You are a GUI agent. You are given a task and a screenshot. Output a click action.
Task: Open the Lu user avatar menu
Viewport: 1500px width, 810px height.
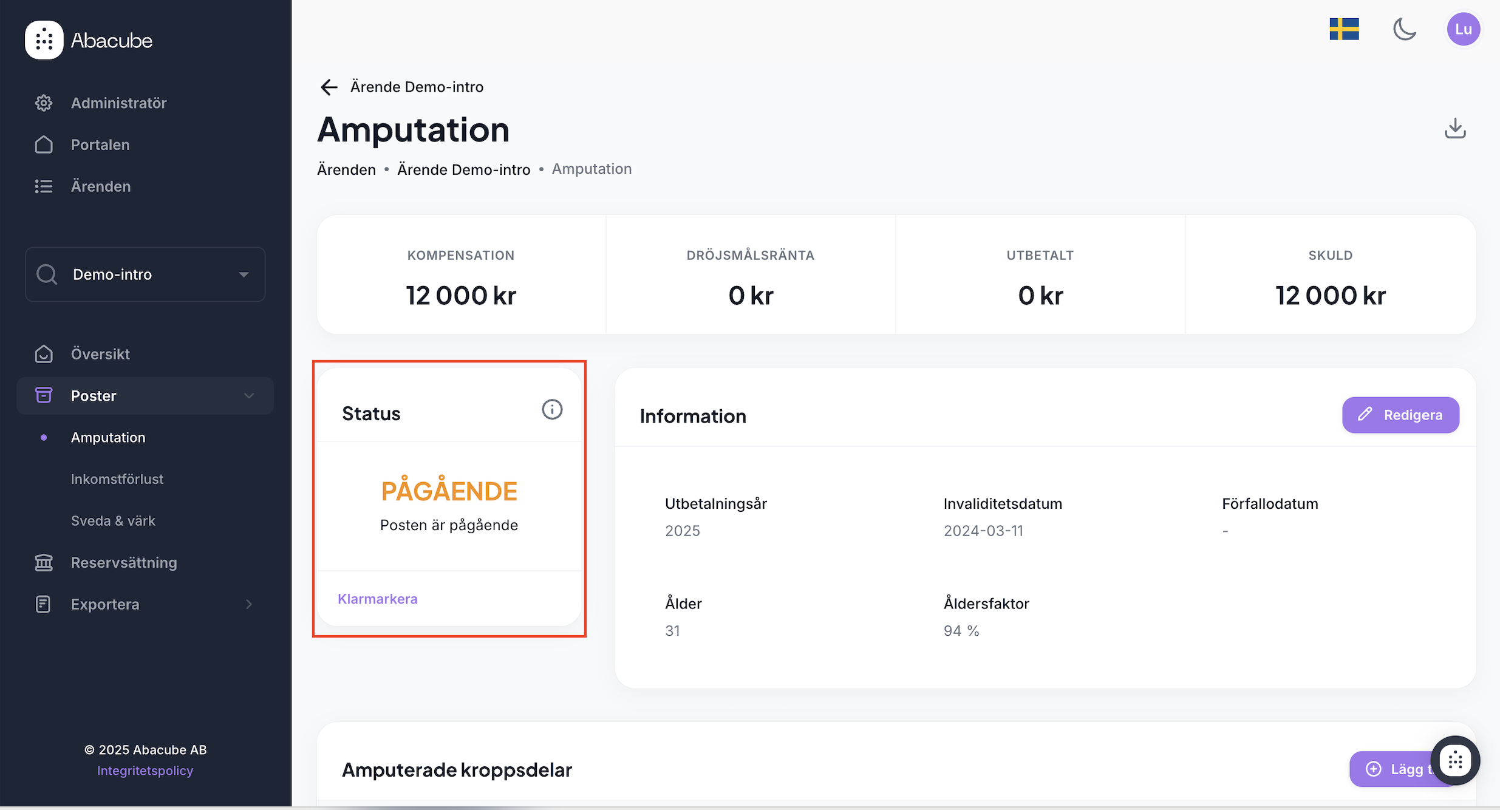click(x=1463, y=29)
